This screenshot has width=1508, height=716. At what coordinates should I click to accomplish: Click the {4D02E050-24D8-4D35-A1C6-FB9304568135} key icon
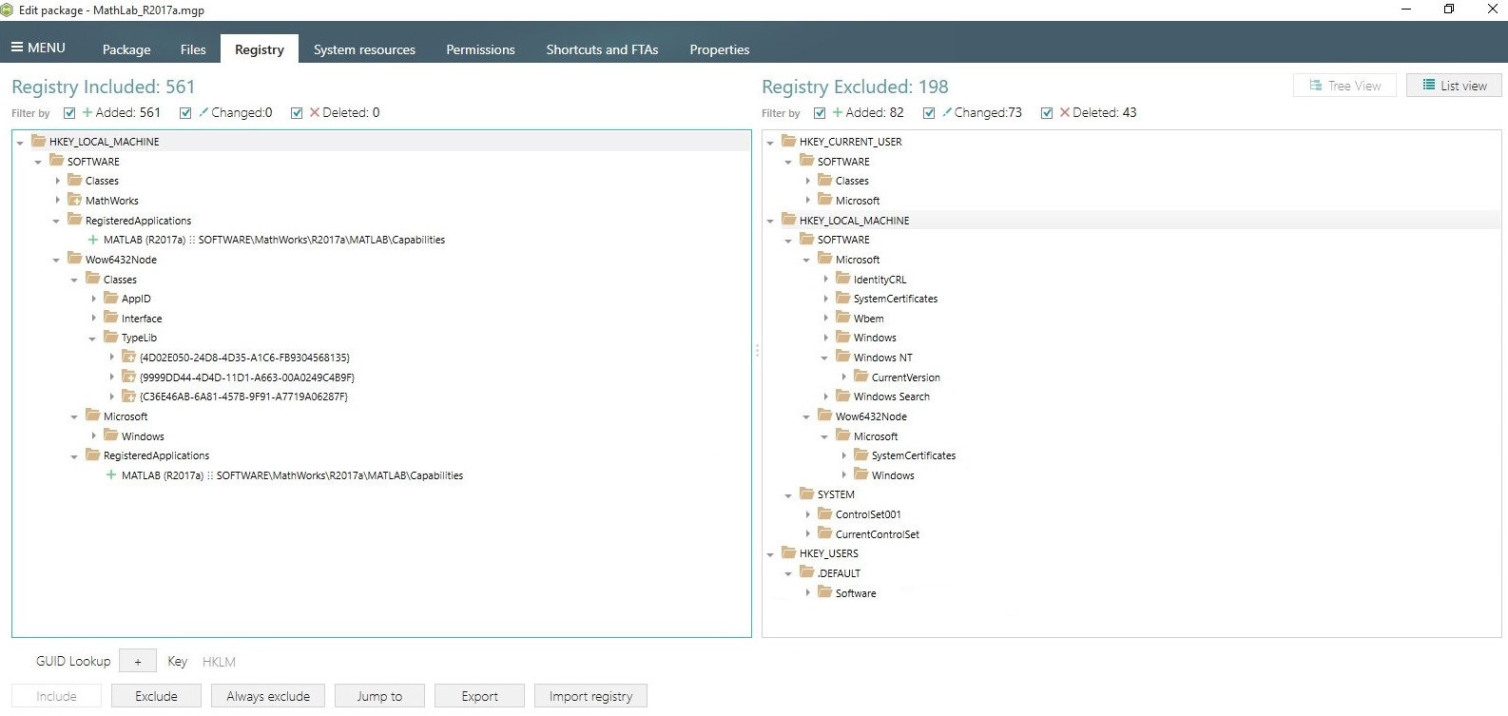pyautogui.click(x=128, y=357)
